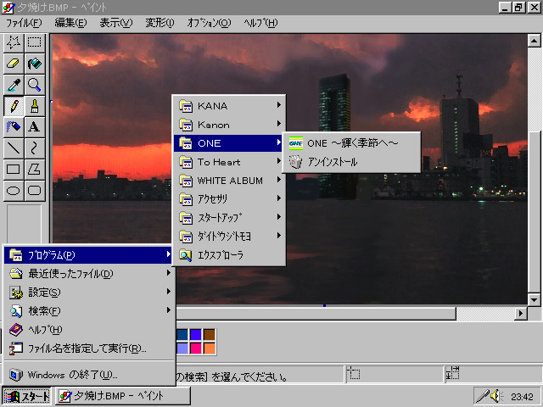543x407 pixels.
Task: Click the 23:42 clock in tray
Action: pos(522,396)
